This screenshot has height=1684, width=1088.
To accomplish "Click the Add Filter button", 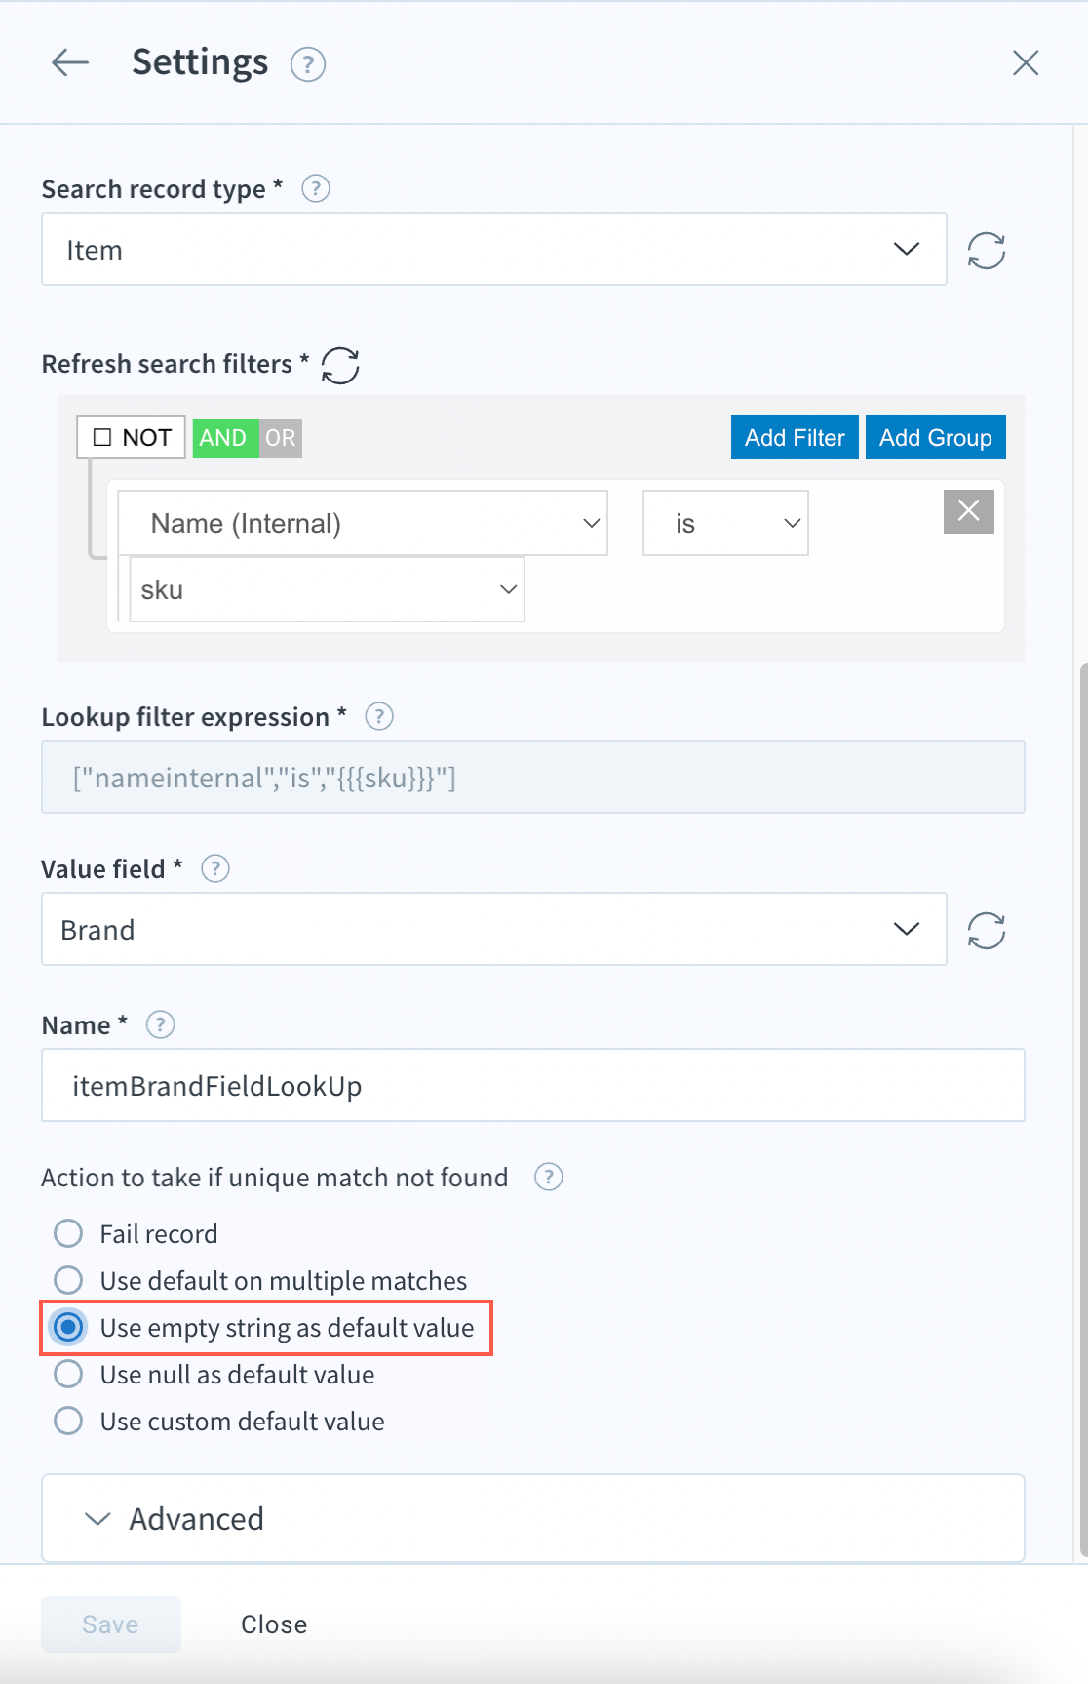I will point(795,437).
